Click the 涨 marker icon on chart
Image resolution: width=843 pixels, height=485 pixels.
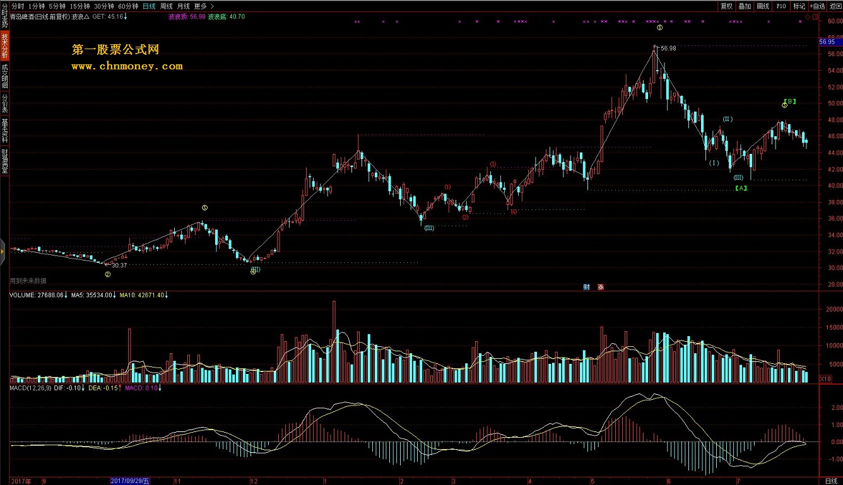click(x=601, y=287)
